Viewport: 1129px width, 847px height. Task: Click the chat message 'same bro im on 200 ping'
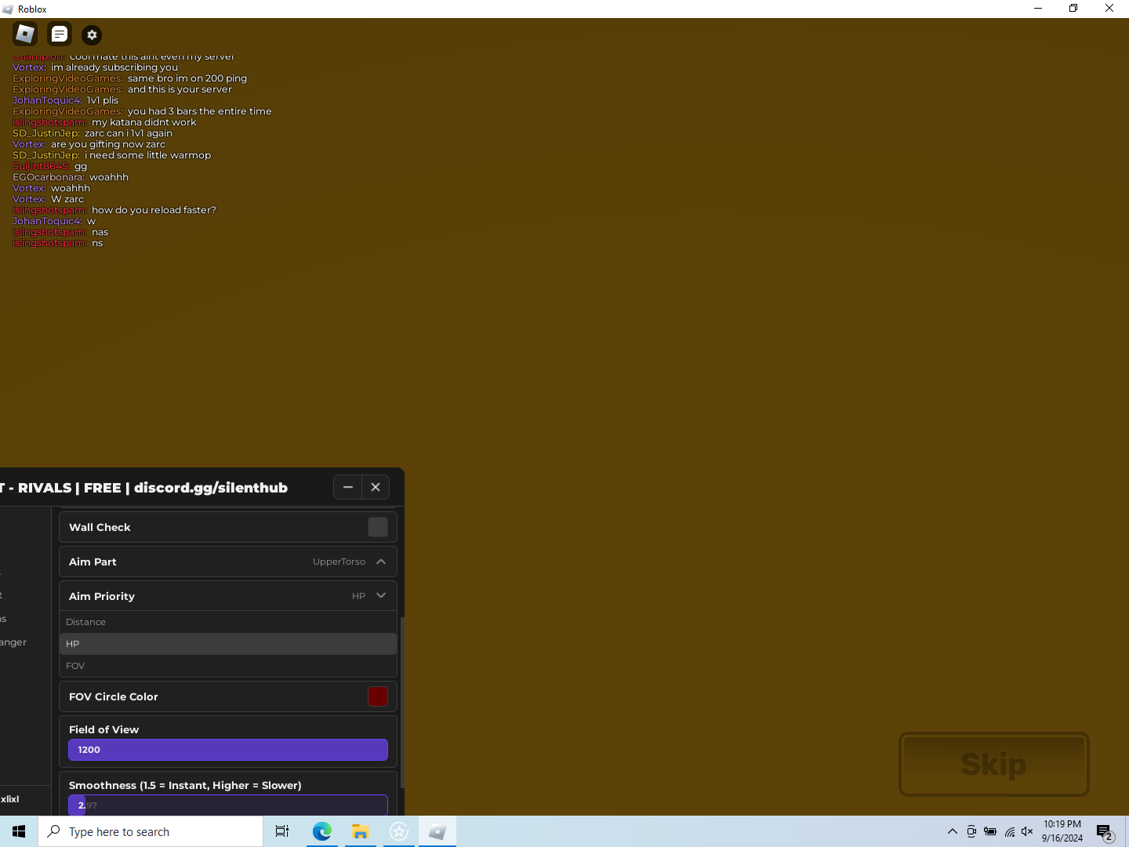click(187, 78)
